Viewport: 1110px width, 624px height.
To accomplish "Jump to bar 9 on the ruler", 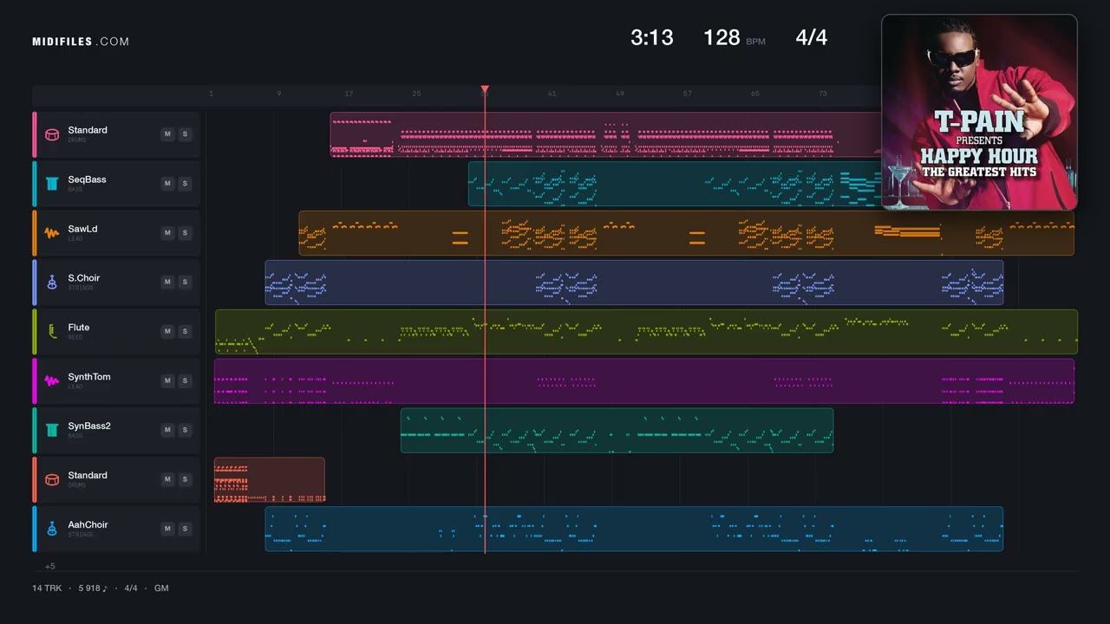I will [279, 94].
